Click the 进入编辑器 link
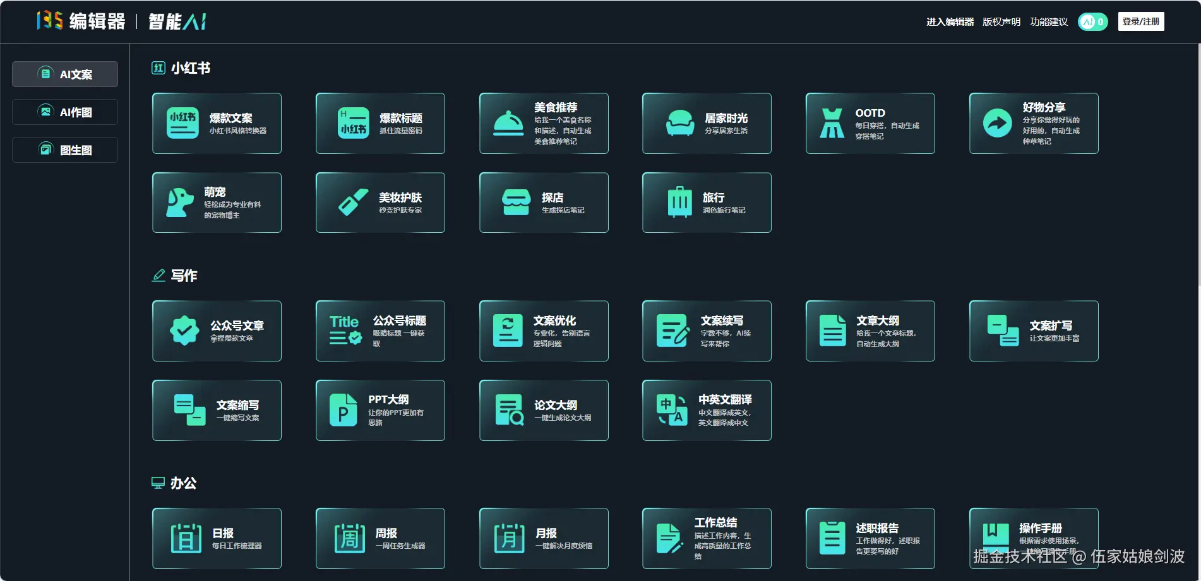 tap(950, 21)
